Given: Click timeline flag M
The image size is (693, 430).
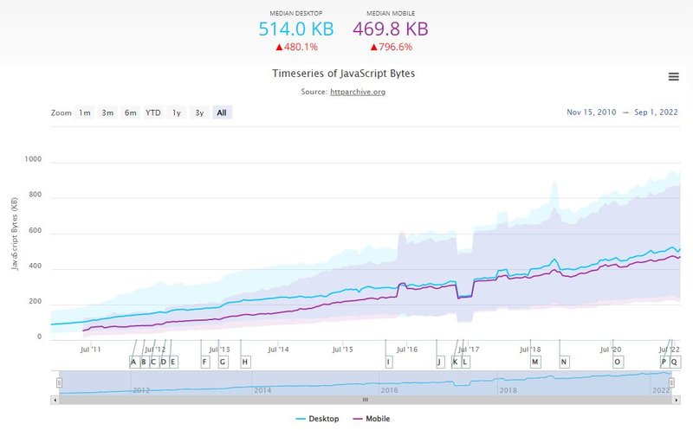Looking at the screenshot, I should click(x=535, y=362).
